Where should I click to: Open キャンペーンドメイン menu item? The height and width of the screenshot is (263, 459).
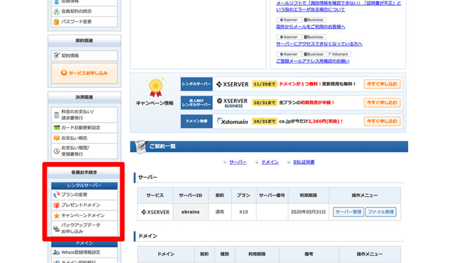(84, 216)
